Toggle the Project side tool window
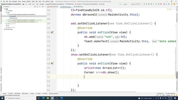This screenshot has width=178, height=100. tap(1, 9)
